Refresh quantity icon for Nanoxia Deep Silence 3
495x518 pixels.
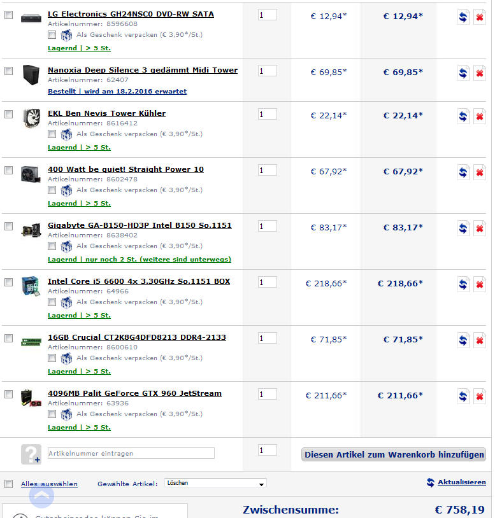click(x=463, y=73)
